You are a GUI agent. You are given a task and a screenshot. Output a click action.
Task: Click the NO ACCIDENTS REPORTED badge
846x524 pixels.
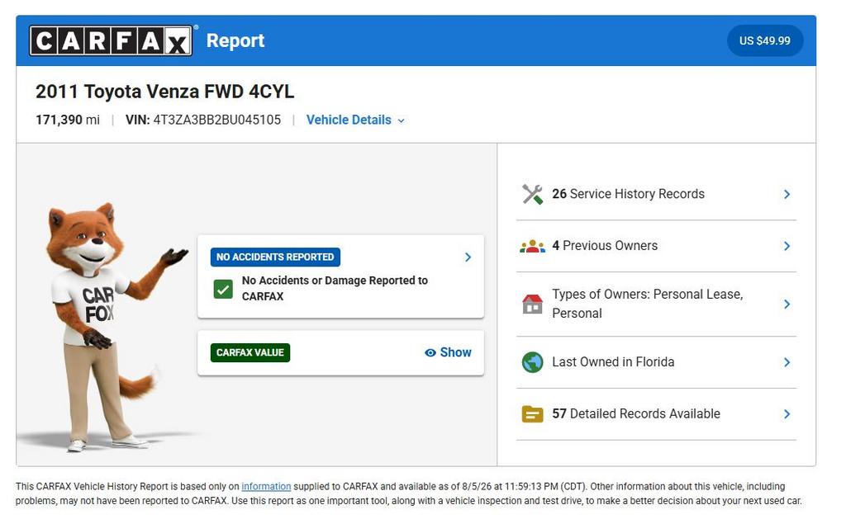pos(275,257)
